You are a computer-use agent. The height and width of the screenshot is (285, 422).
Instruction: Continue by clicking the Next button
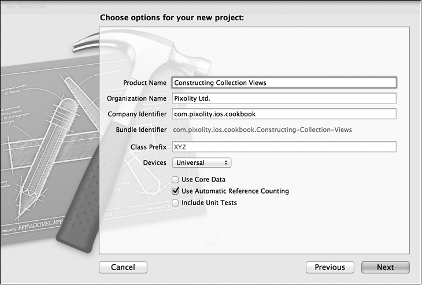(x=385, y=267)
